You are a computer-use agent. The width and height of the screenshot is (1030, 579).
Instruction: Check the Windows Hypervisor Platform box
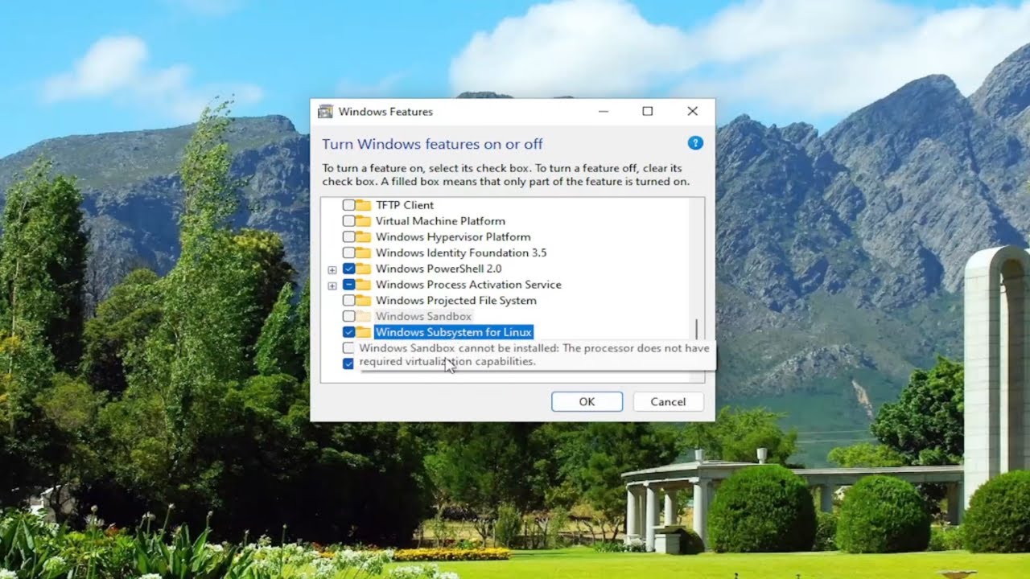coord(348,237)
